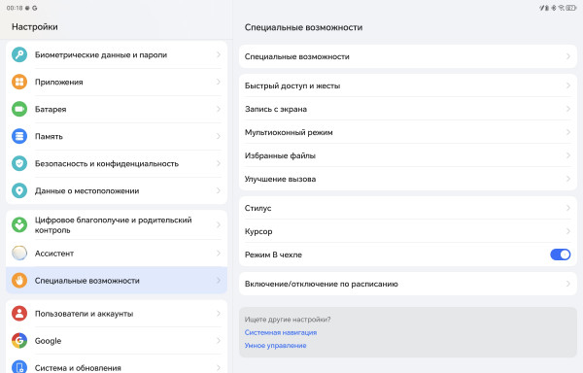This screenshot has height=373, width=583.
Task: Open chevron on Ассистент row
Action: [x=219, y=253]
